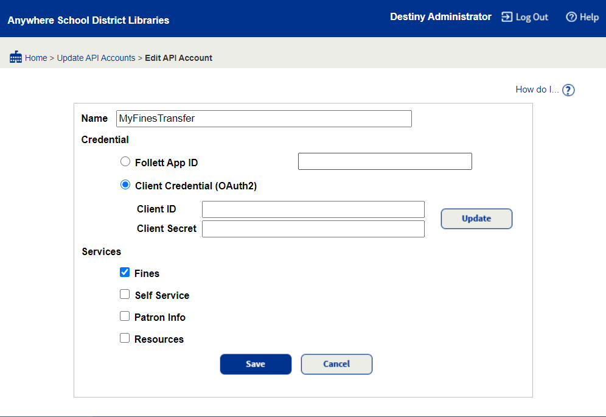The image size is (606, 417).
Task: Click the question mark beside How do I...
Action: click(568, 89)
